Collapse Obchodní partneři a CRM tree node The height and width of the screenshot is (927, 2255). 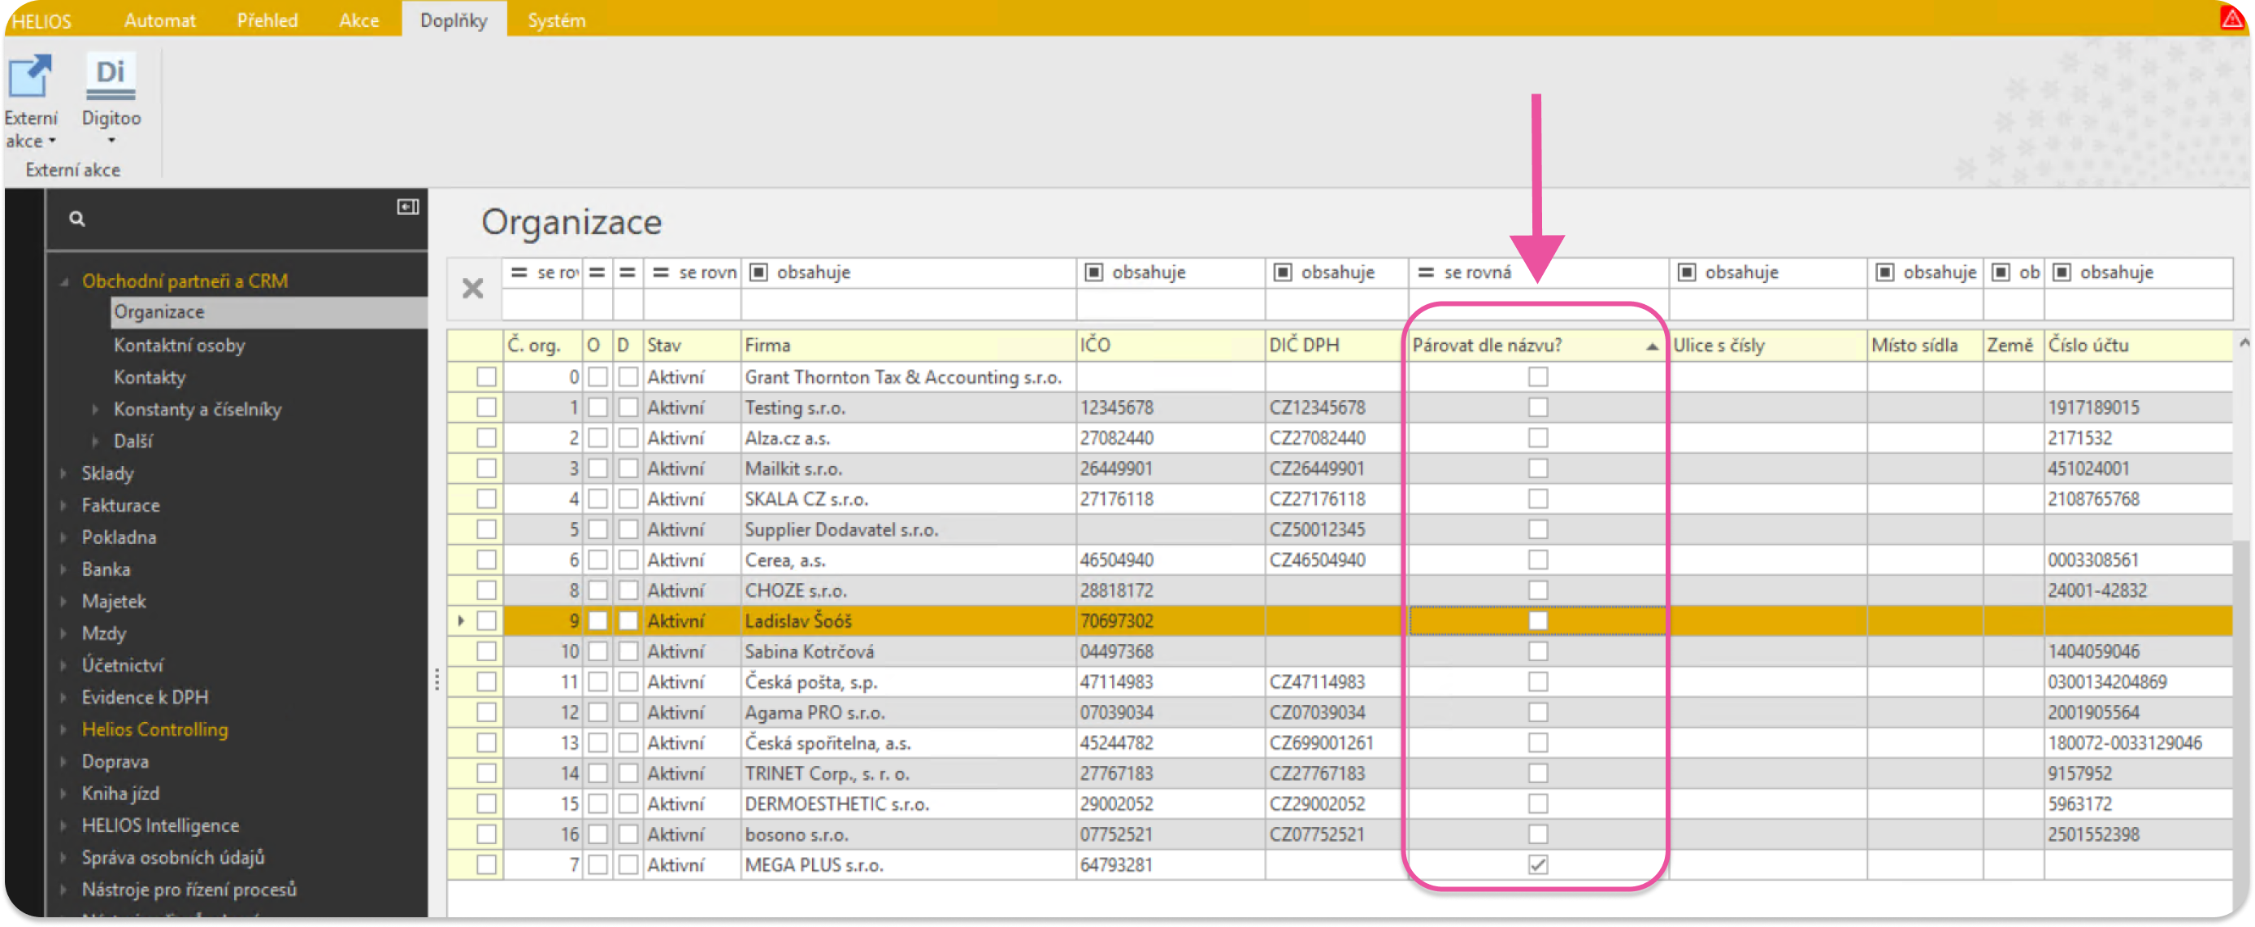(x=64, y=282)
